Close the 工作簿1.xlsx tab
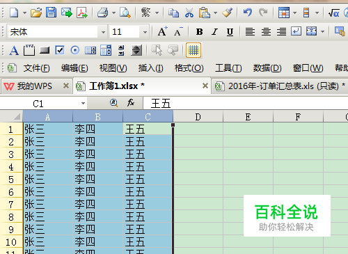348x254 pixels. [205, 86]
